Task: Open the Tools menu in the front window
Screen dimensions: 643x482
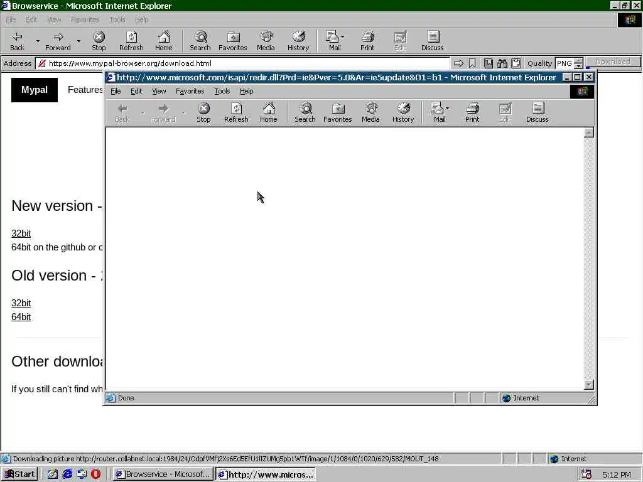Action: (x=222, y=91)
